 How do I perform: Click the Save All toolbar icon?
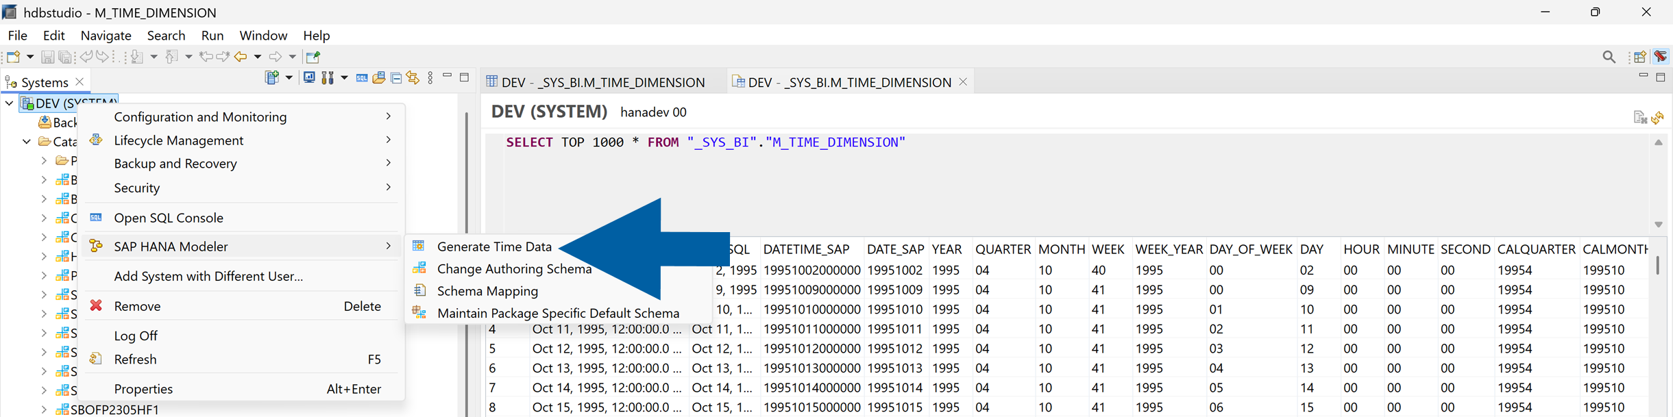click(65, 57)
